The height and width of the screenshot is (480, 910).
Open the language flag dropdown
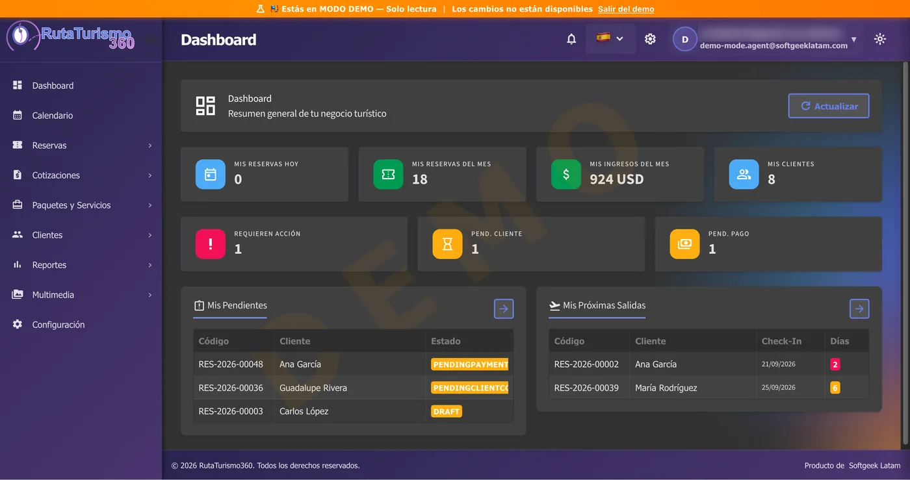[x=610, y=38]
